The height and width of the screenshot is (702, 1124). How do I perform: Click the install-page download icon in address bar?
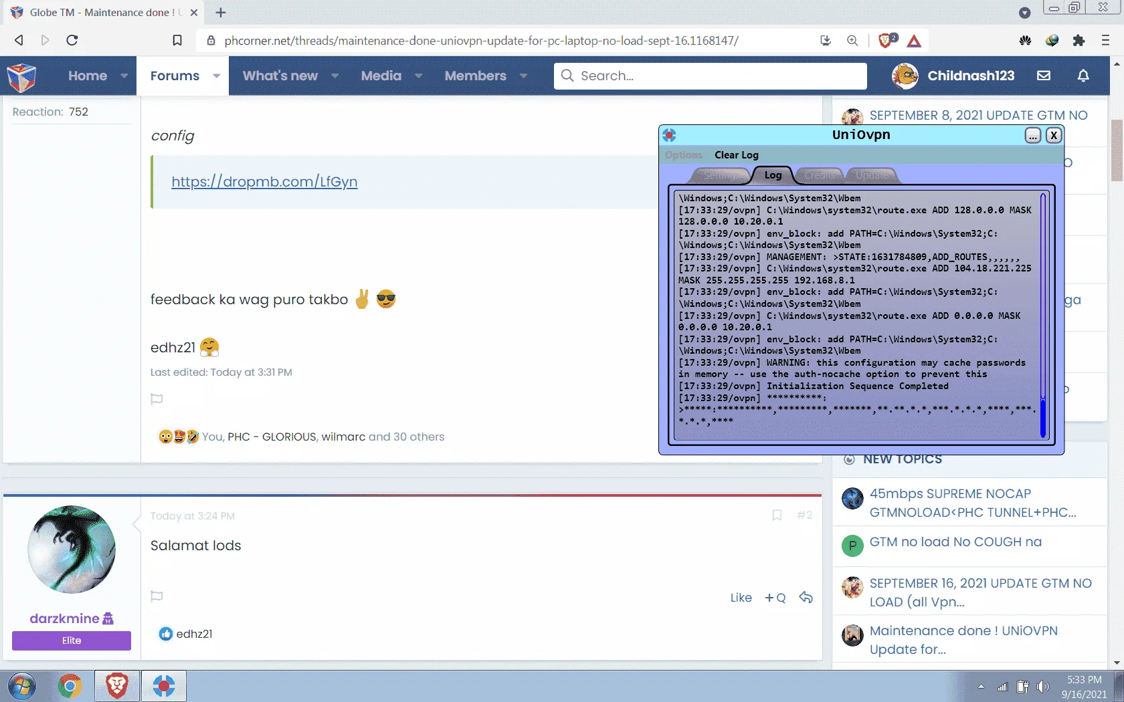[826, 40]
